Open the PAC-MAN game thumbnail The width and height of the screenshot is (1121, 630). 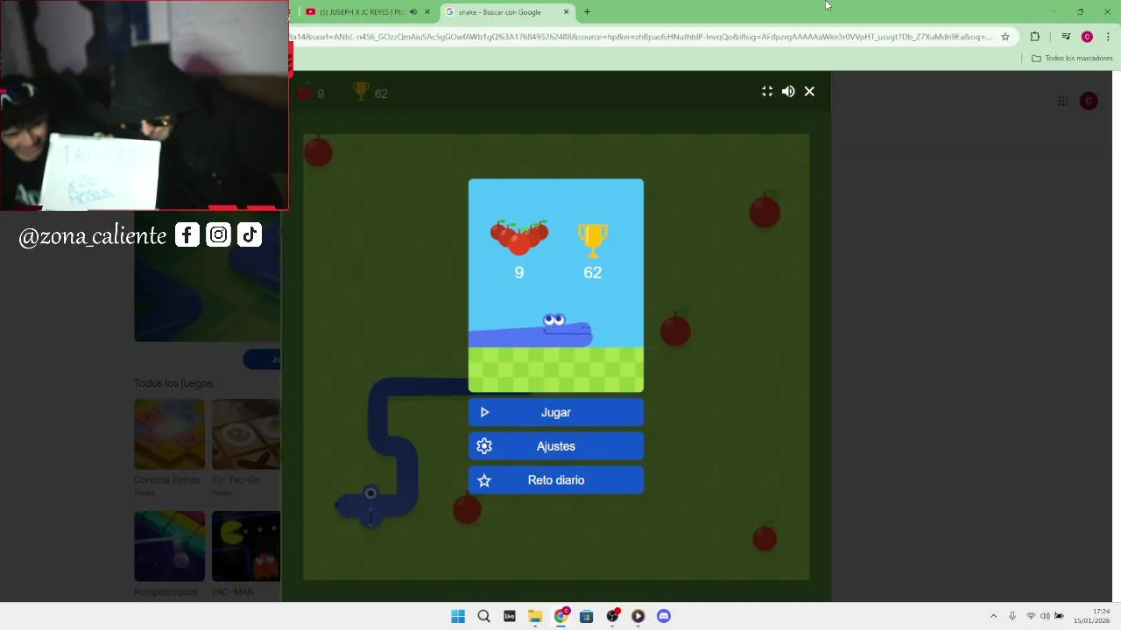pyautogui.click(x=246, y=546)
